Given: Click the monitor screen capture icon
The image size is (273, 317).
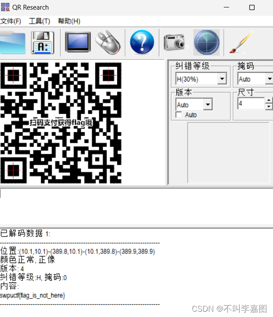Looking at the screenshot, I should pos(78,42).
